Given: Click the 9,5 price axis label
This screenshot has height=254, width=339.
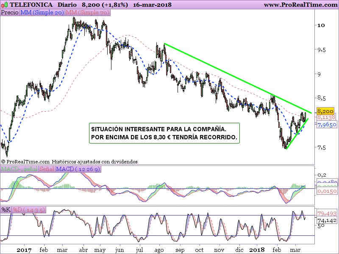Looking at the screenshot, I should (x=321, y=50).
